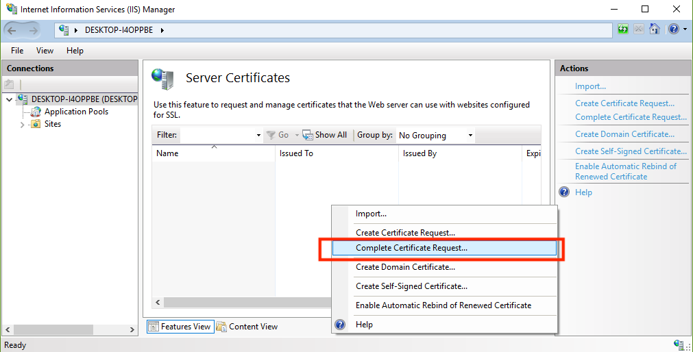This screenshot has height=352, width=693.
Task: Click the Connections pane horizontal scrollbar
Action: (x=69, y=330)
